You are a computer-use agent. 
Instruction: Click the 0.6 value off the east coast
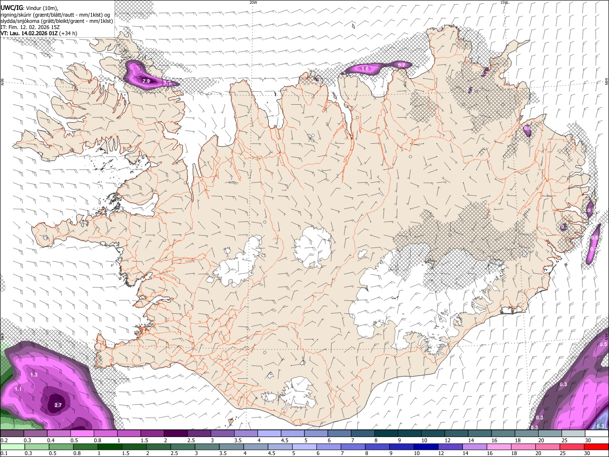click(594, 238)
